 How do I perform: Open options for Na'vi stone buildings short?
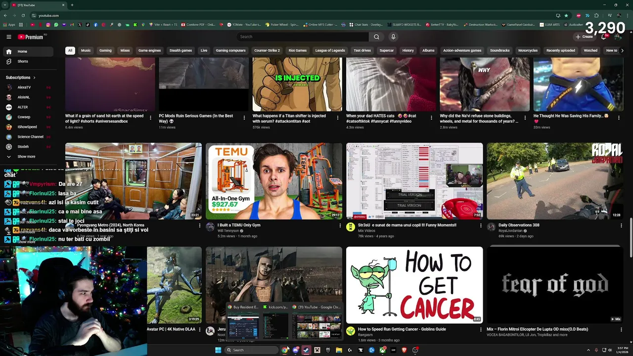(x=525, y=118)
